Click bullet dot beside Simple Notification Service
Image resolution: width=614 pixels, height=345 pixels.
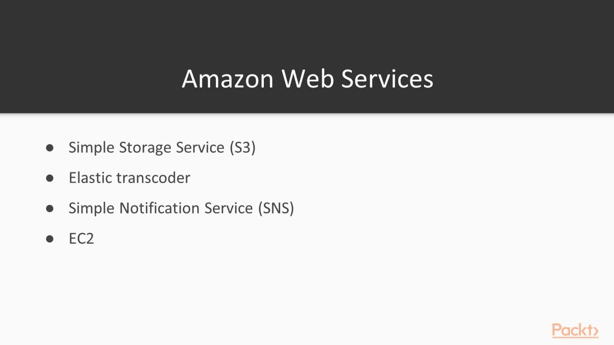[x=50, y=208]
